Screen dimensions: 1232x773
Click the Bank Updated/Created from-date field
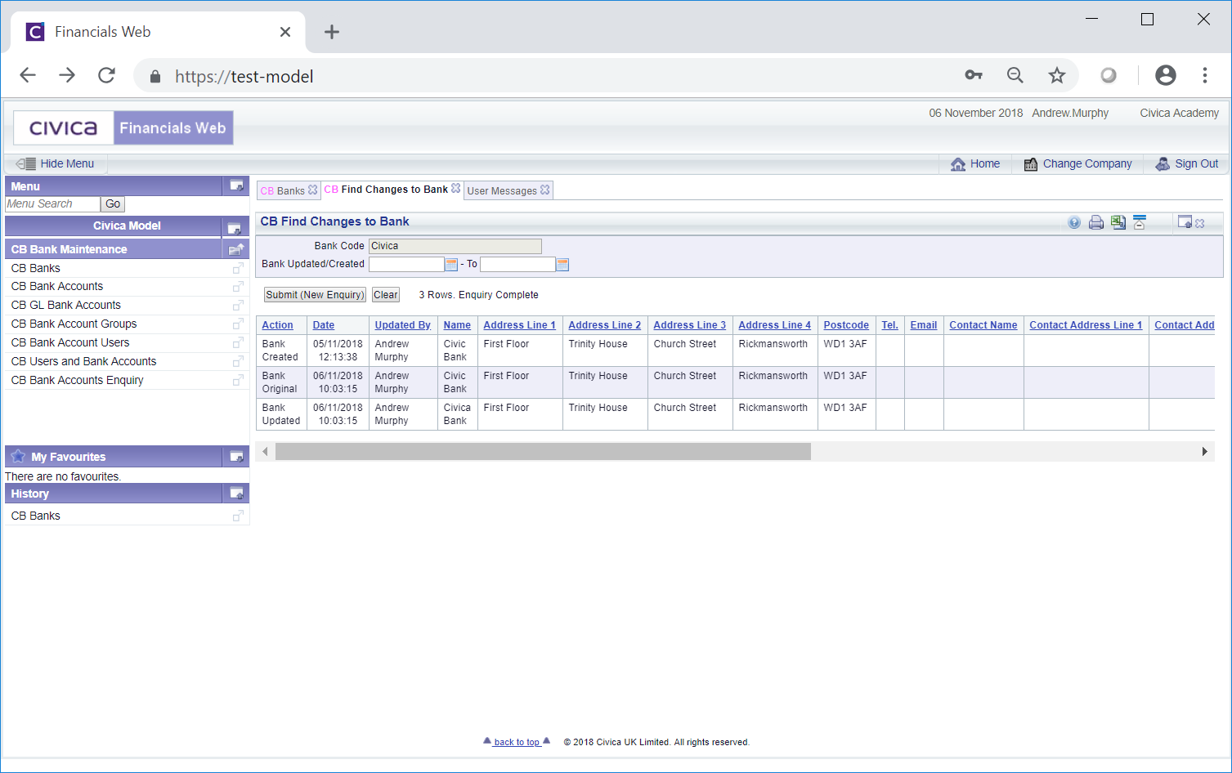[406, 264]
